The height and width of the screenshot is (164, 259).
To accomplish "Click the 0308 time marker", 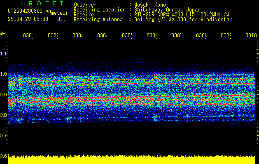I will (201, 35).
